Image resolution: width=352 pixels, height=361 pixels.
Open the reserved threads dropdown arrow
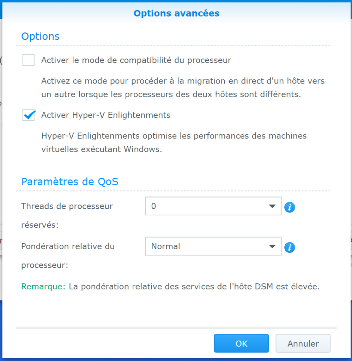[272, 206]
